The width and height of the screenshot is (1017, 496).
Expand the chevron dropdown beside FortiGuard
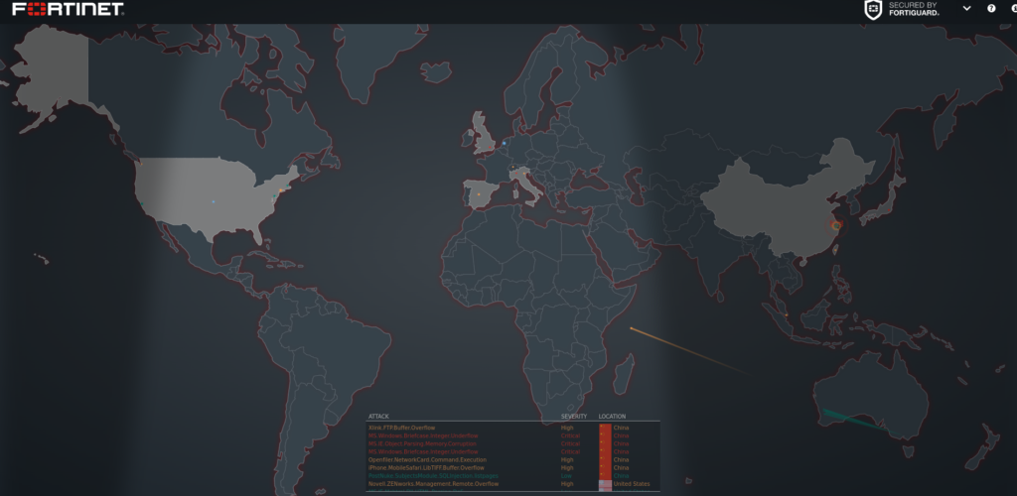(x=966, y=9)
